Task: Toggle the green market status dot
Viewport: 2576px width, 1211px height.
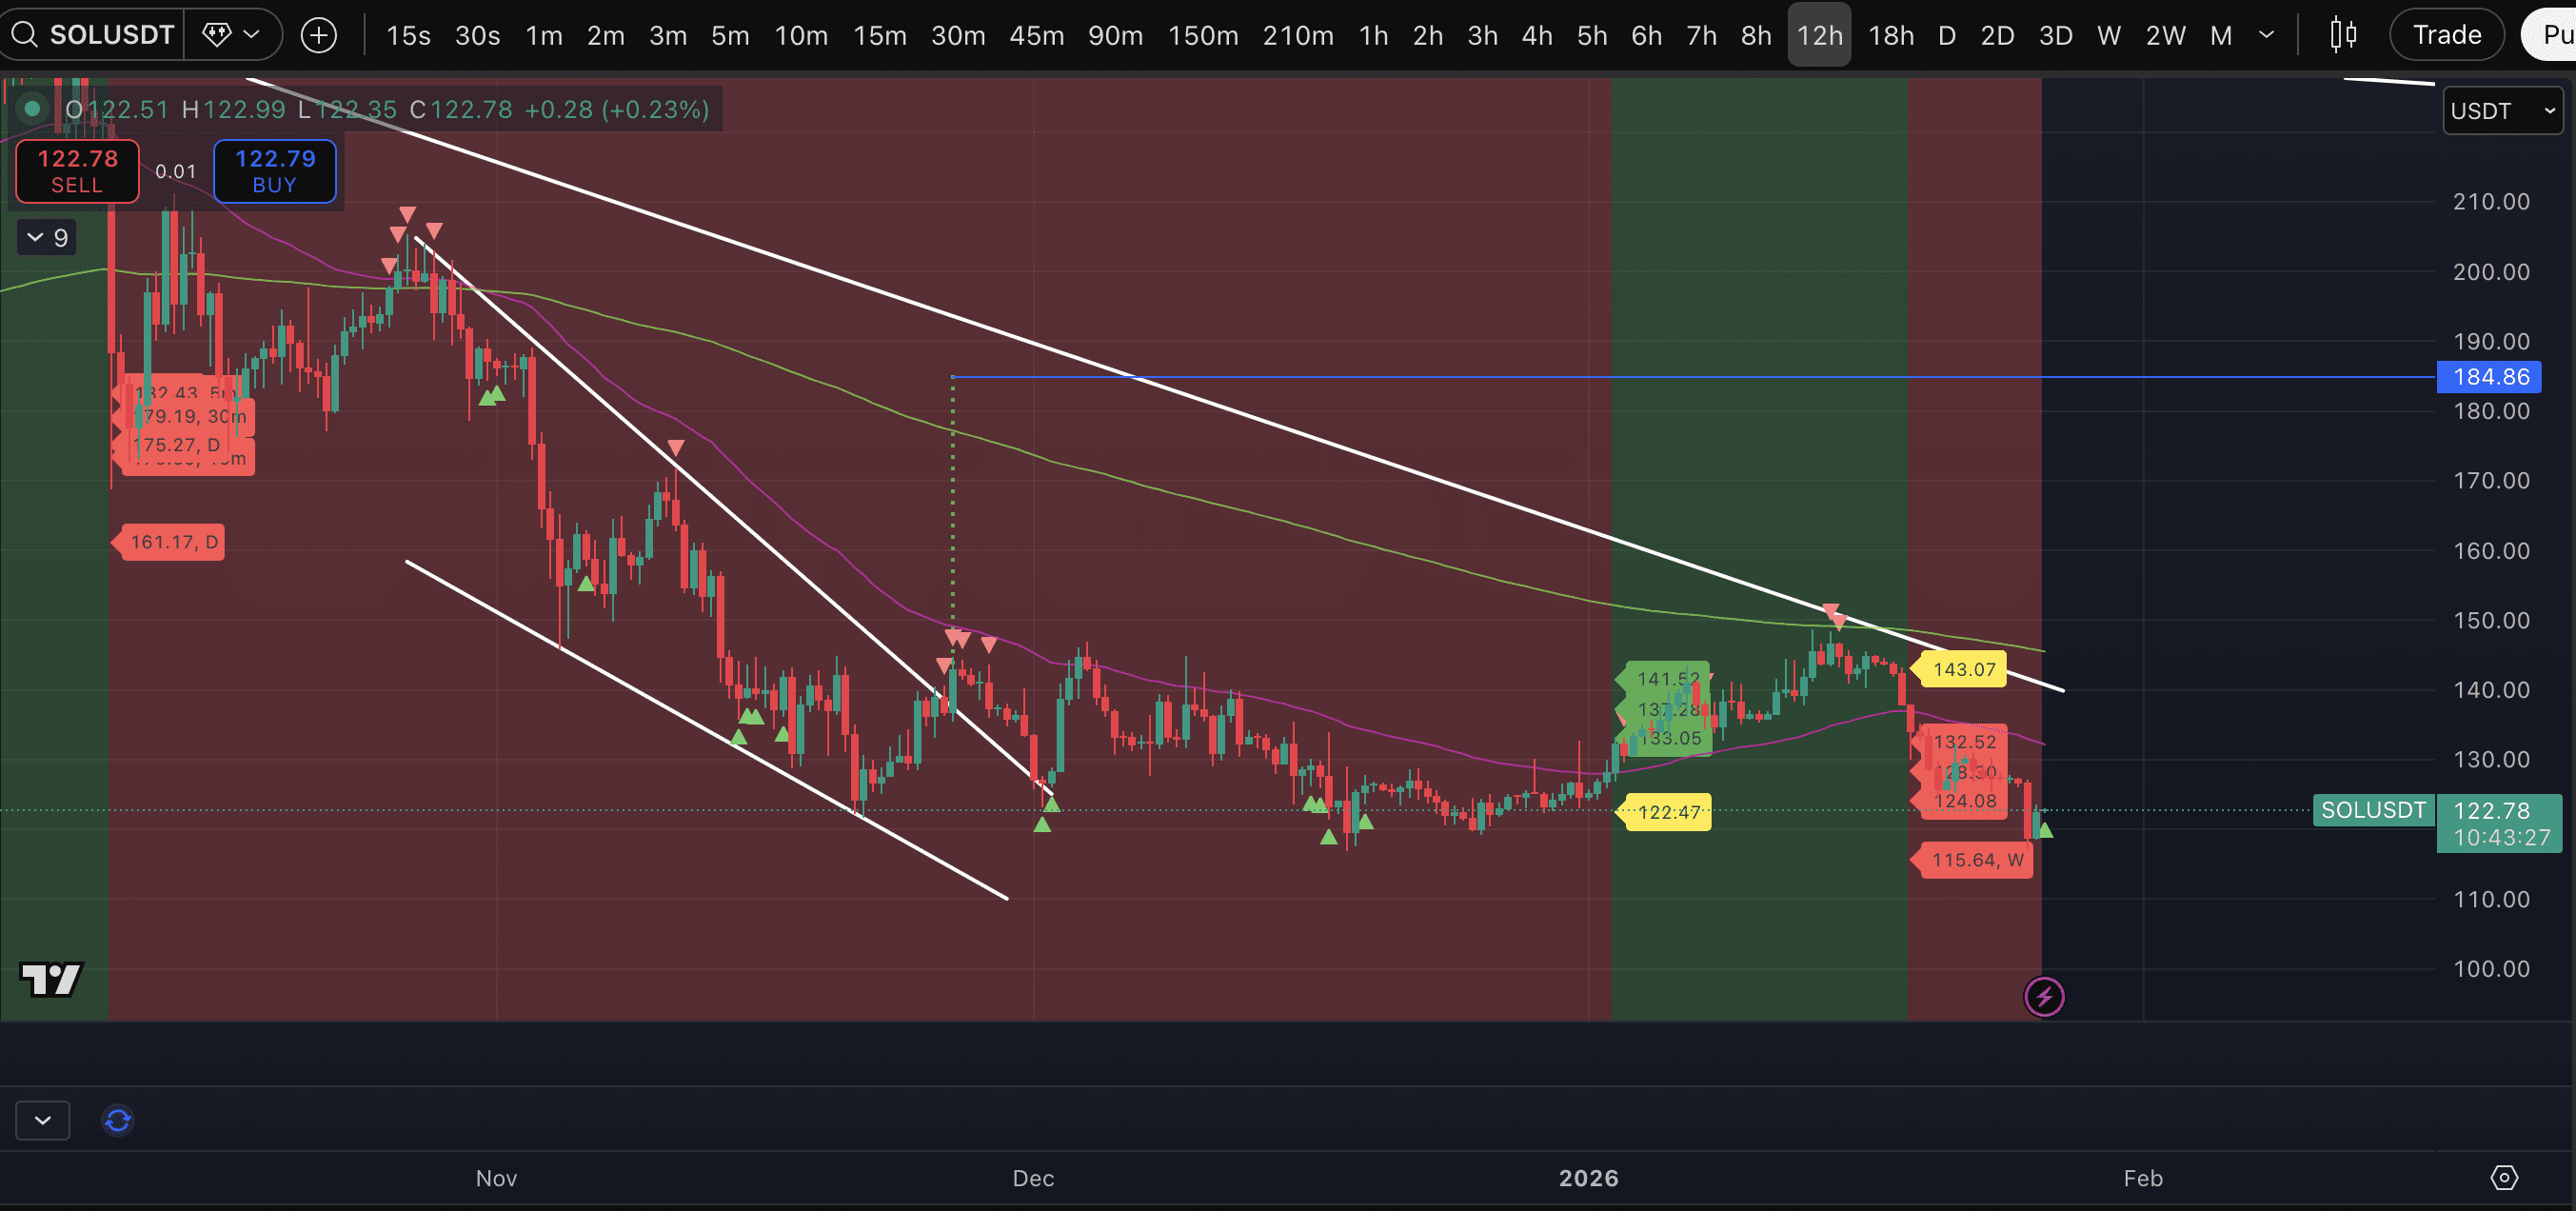Action: (32, 108)
